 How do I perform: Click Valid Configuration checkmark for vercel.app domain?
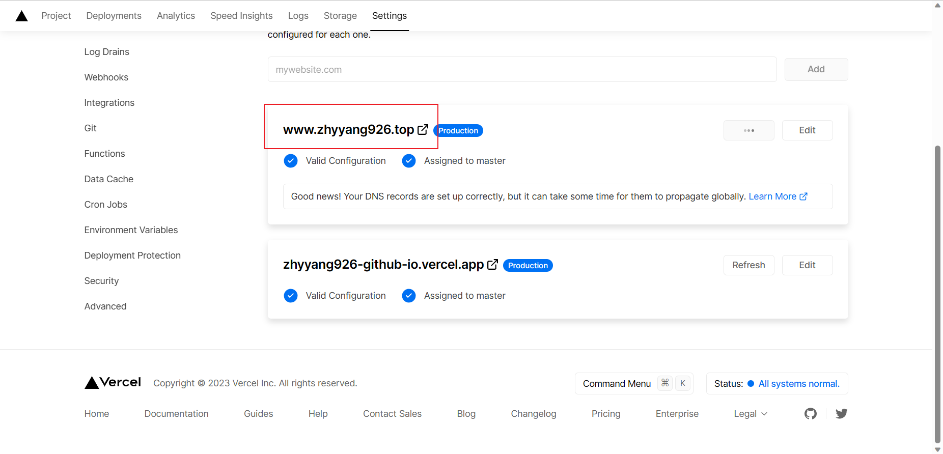click(291, 296)
